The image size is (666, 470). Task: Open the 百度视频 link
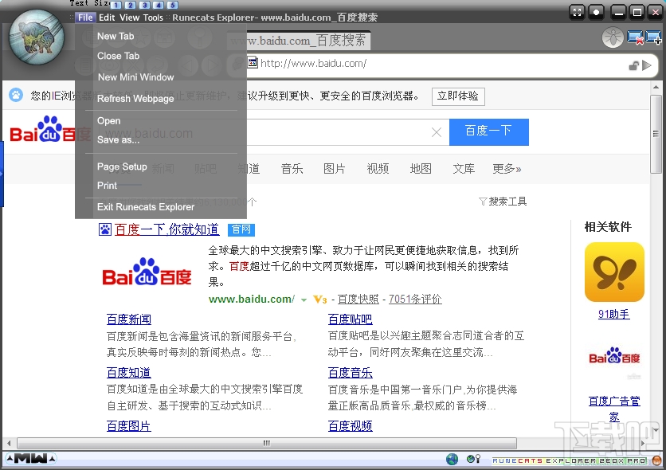click(x=350, y=426)
